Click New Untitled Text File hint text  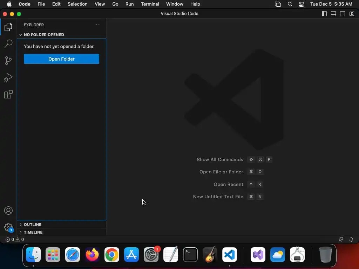[x=218, y=197]
